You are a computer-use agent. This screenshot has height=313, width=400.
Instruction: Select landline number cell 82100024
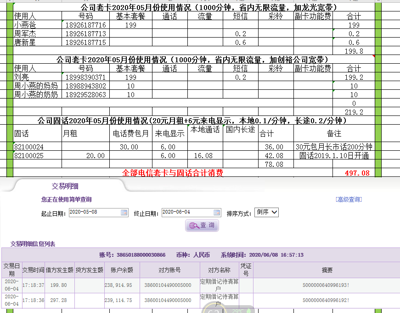pos(37,147)
